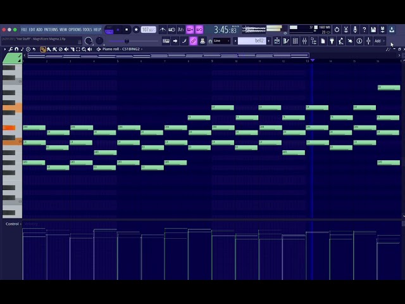Select the Zoom magnifier tool

click(84, 49)
